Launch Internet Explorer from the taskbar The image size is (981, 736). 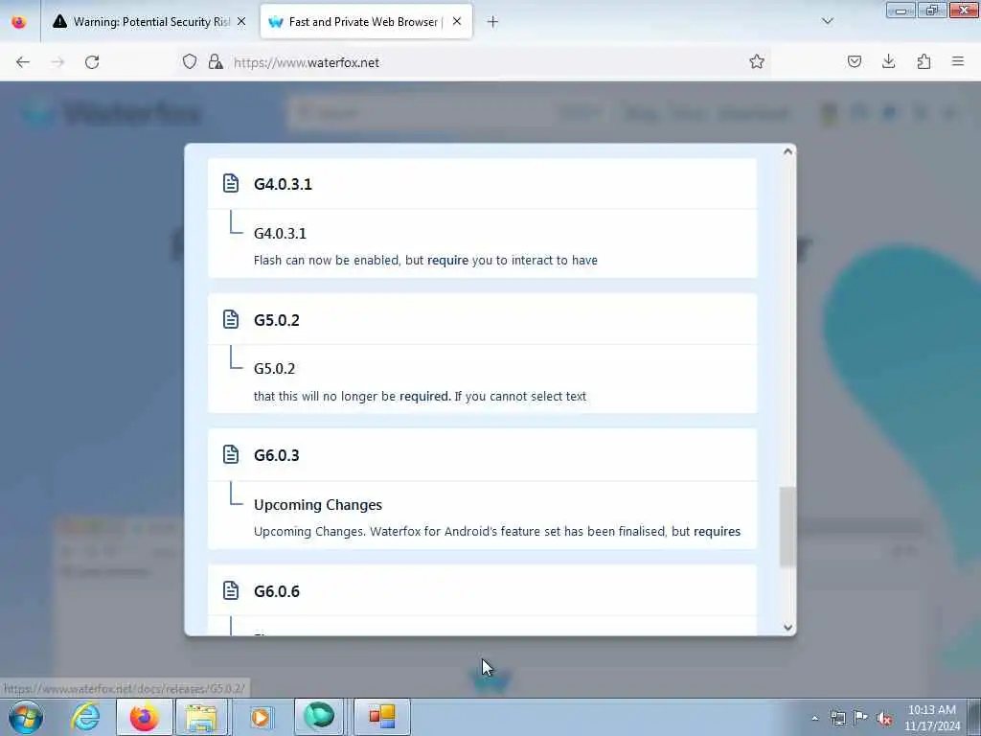pos(85,717)
